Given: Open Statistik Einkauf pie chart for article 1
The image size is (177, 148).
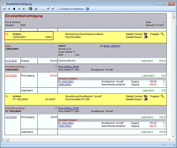Looking at the screenshot, I should [x=146, y=37].
